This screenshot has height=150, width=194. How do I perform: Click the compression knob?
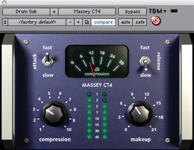tap(54, 114)
